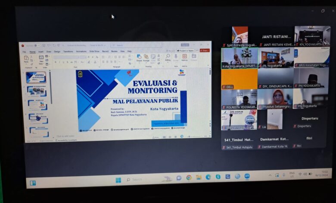Switch to the Transitions tab
This screenshot has height=203, width=336.
click(x=68, y=51)
